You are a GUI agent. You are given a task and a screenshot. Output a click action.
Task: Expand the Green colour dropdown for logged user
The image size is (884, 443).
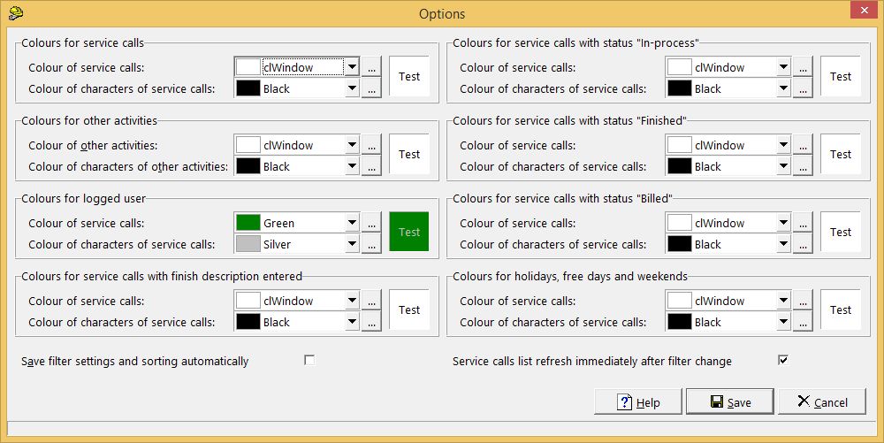(352, 224)
